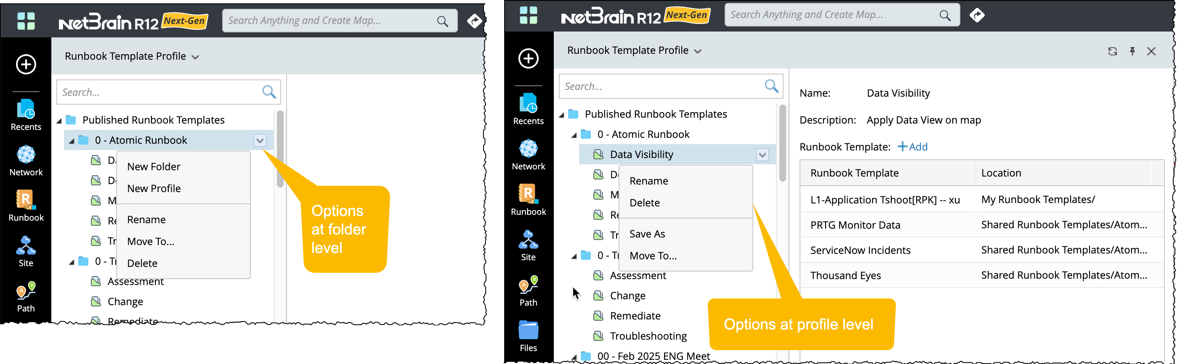1180x364 pixels.
Task: Click the Troubleshooting profile icon
Action: 598,336
